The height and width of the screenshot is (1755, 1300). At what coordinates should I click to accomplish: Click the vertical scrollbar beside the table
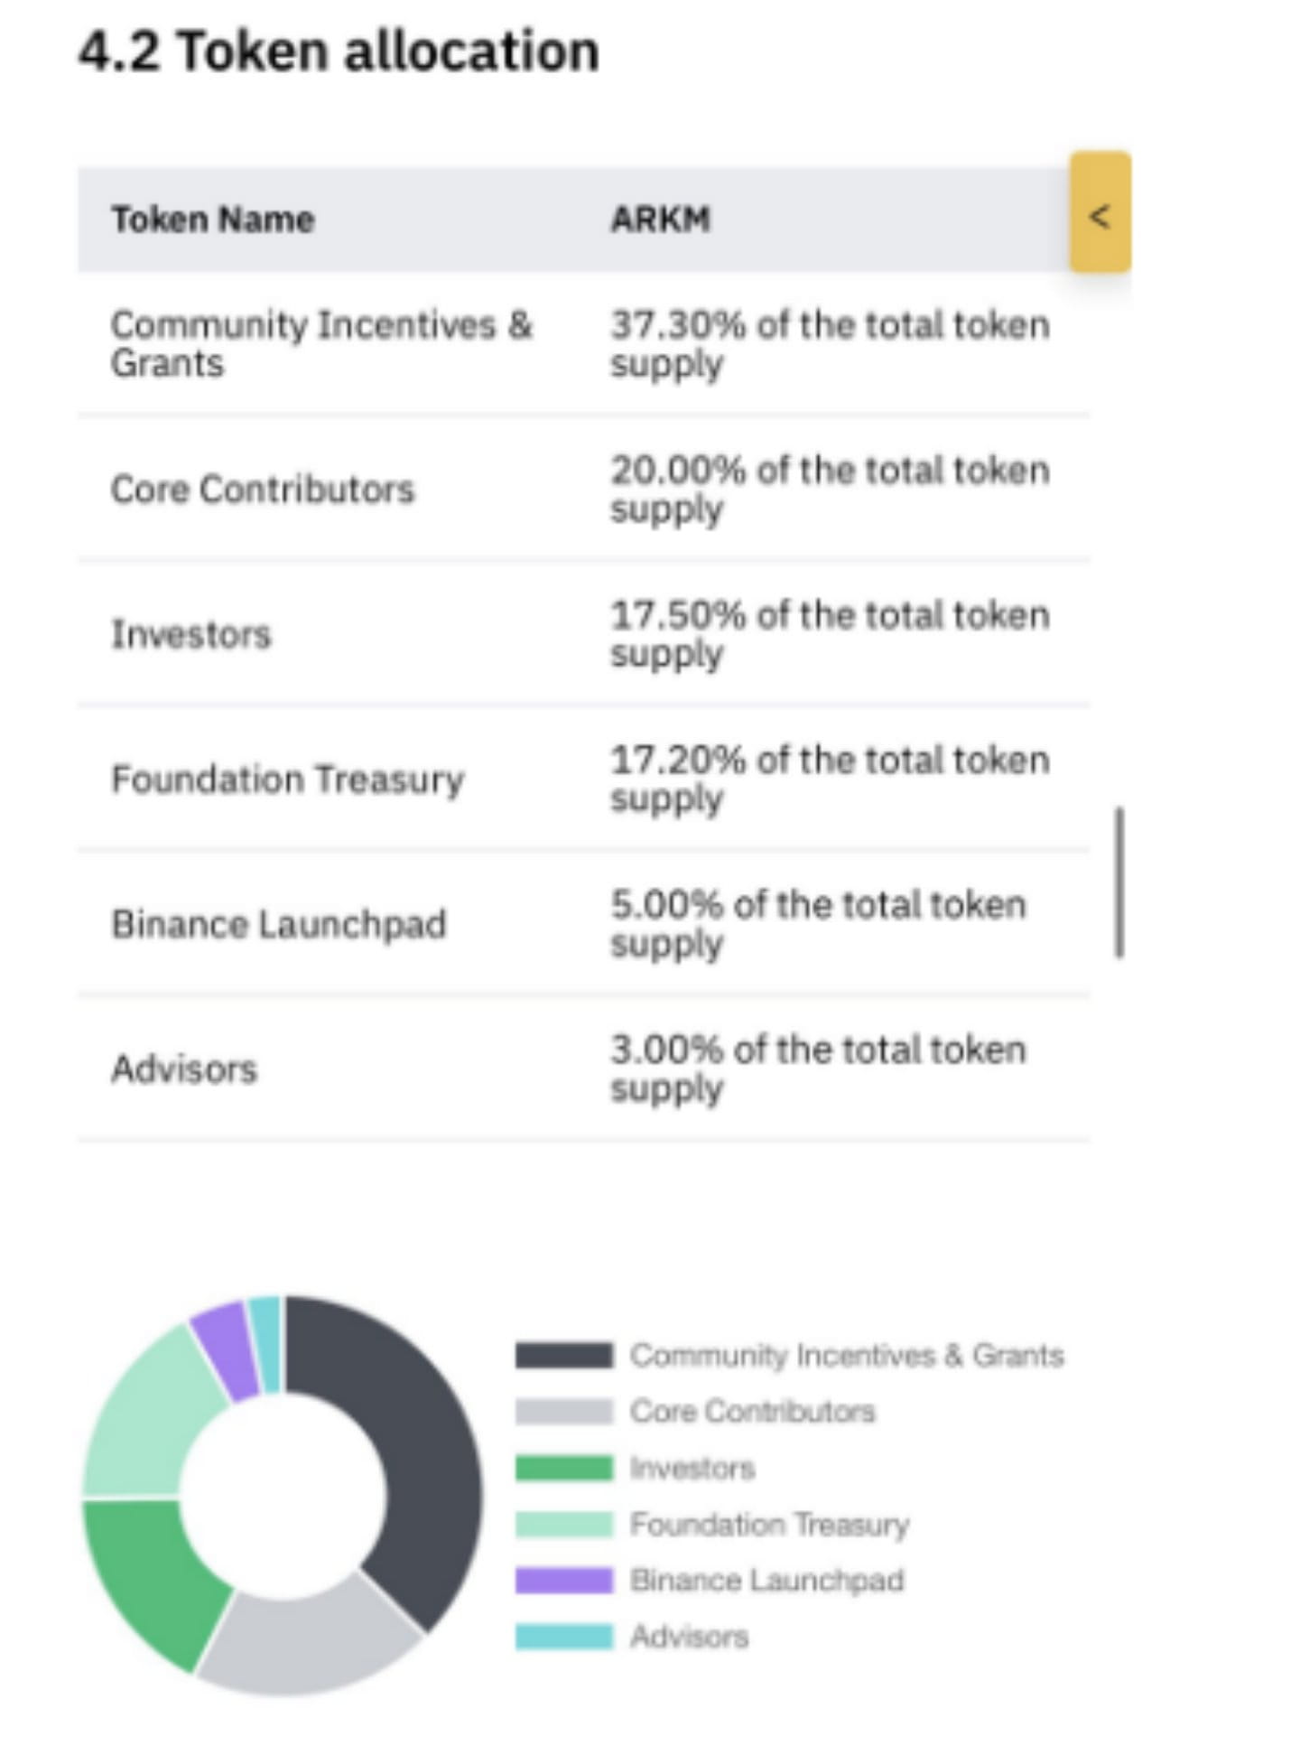pyautogui.click(x=1119, y=882)
